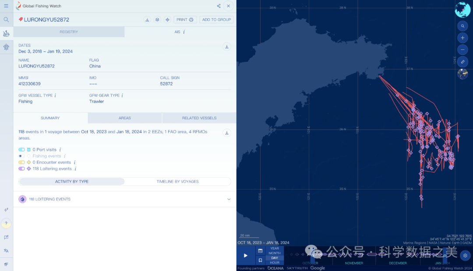Select the DAY timebar interval
The width and height of the screenshot is (473, 271).
tap(275, 258)
